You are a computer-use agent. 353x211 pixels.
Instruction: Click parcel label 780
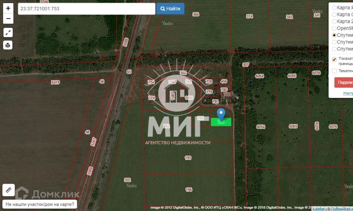[224, 90]
